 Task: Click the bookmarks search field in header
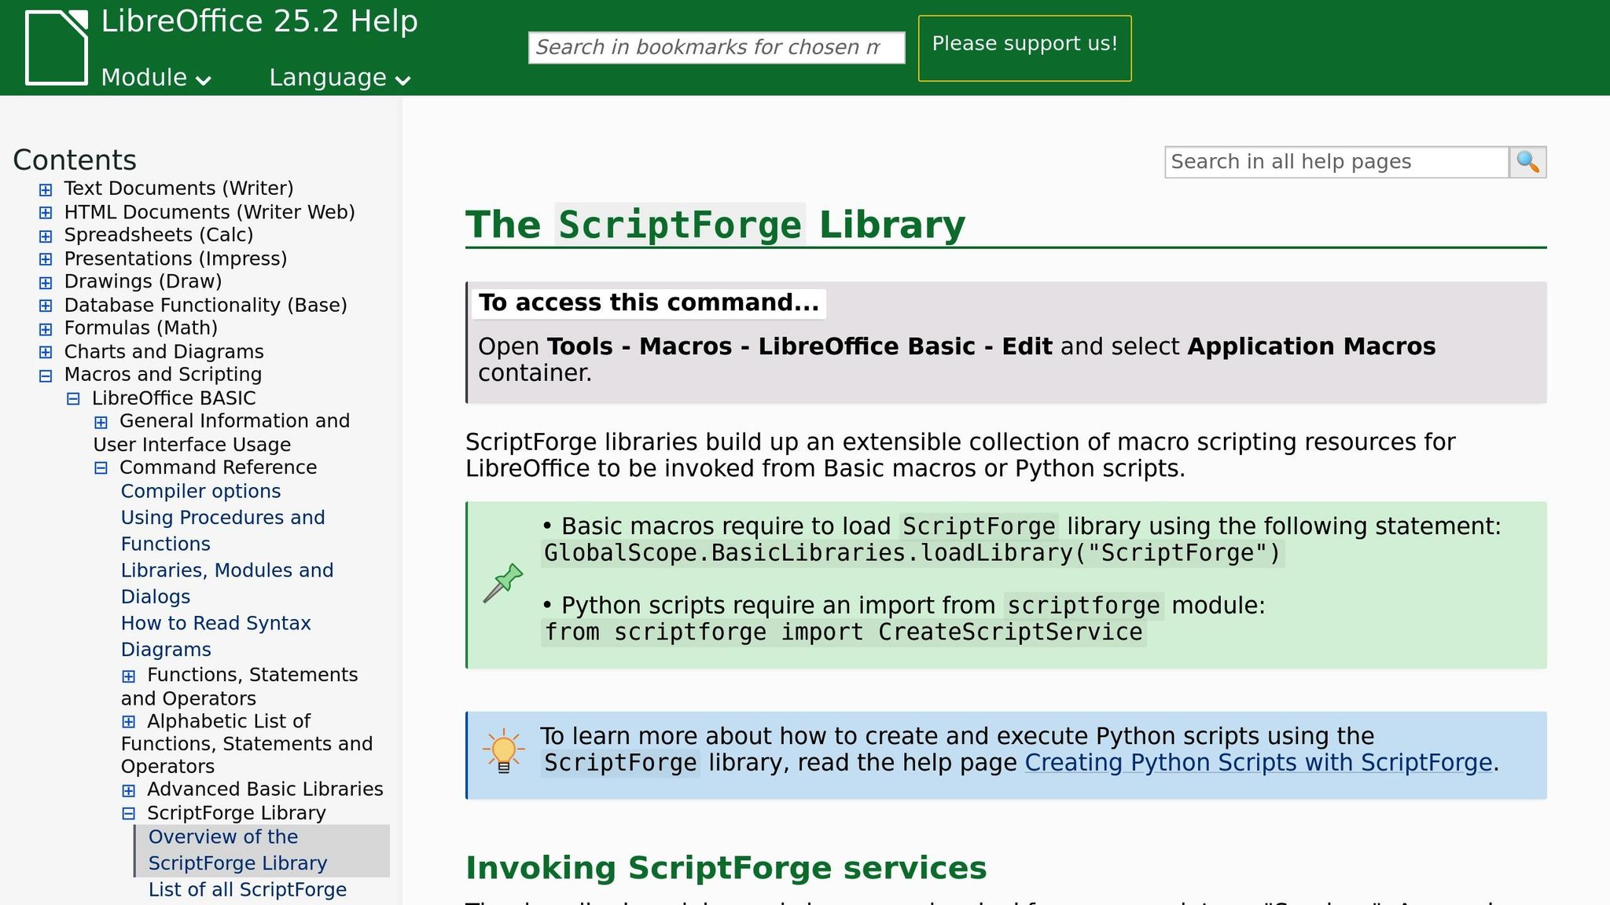click(x=716, y=48)
